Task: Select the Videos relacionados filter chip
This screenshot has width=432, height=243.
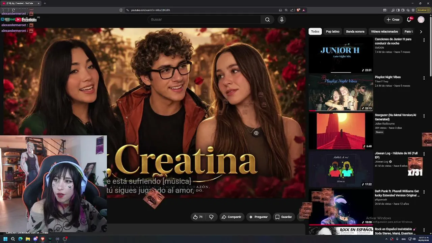Action: pyautogui.click(x=384, y=31)
